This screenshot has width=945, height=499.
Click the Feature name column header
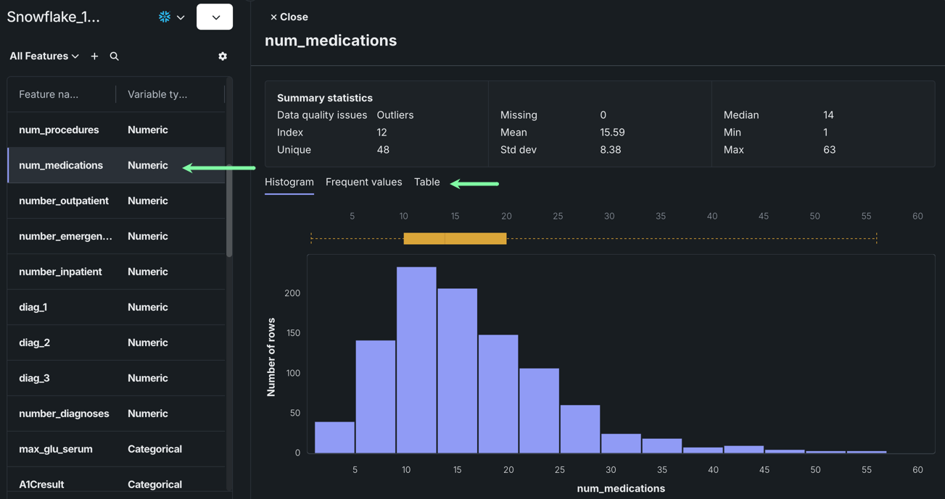pyautogui.click(x=49, y=95)
